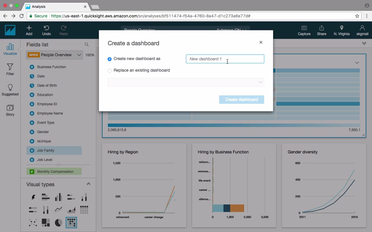This screenshot has width=372, height=232.
Task: Open the existing dashboard dropdown list
Action: click(186, 82)
